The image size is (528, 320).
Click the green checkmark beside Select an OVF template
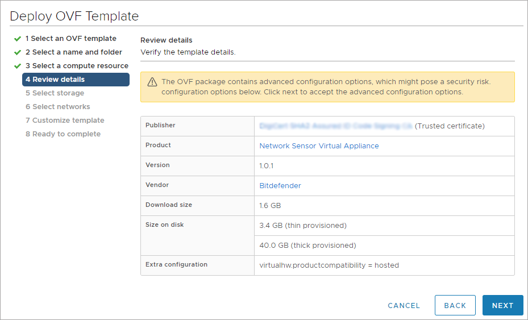(18, 39)
